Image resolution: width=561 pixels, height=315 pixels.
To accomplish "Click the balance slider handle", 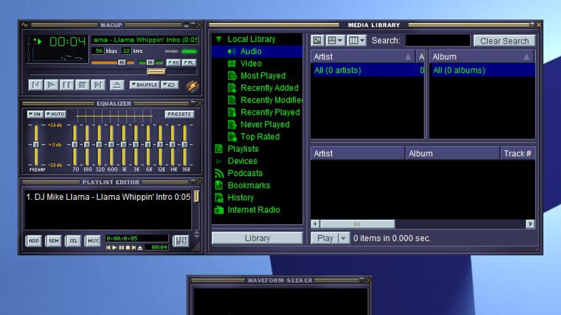I will [150, 62].
